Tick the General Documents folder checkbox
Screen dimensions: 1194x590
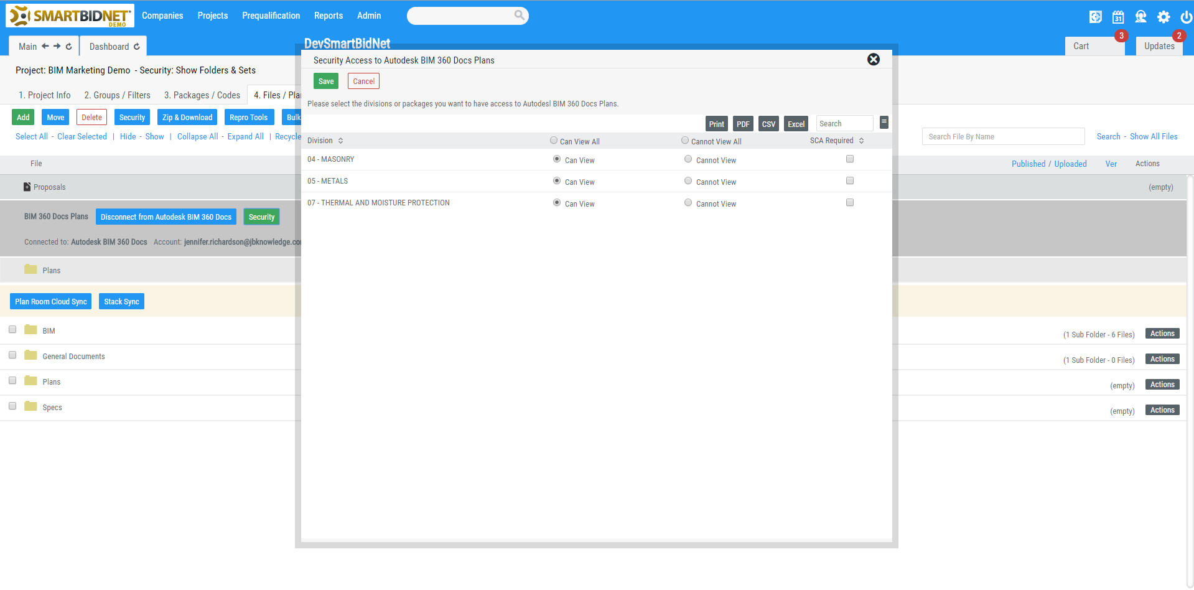(x=12, y=355)
